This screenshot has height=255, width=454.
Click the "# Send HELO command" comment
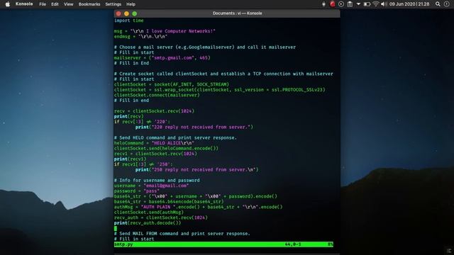point(175,138)
